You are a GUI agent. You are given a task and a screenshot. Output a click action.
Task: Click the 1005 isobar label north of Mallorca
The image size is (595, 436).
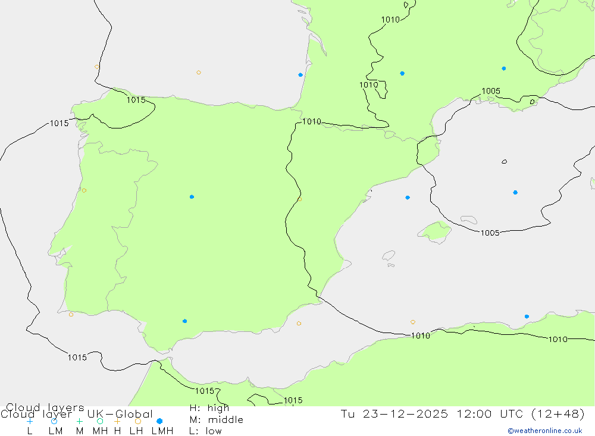tap(490, 233)
